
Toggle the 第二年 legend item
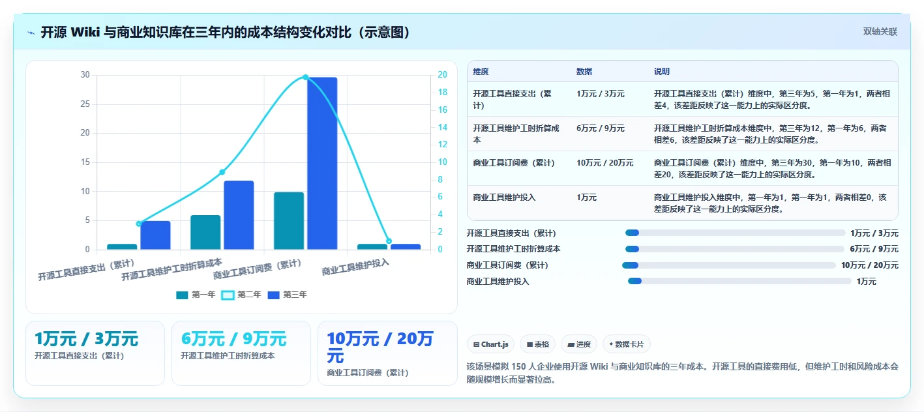click(x=241, y=295)
